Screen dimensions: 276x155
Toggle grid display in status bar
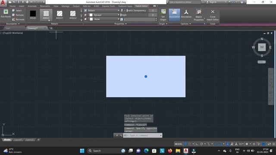[x=185, y=144]
